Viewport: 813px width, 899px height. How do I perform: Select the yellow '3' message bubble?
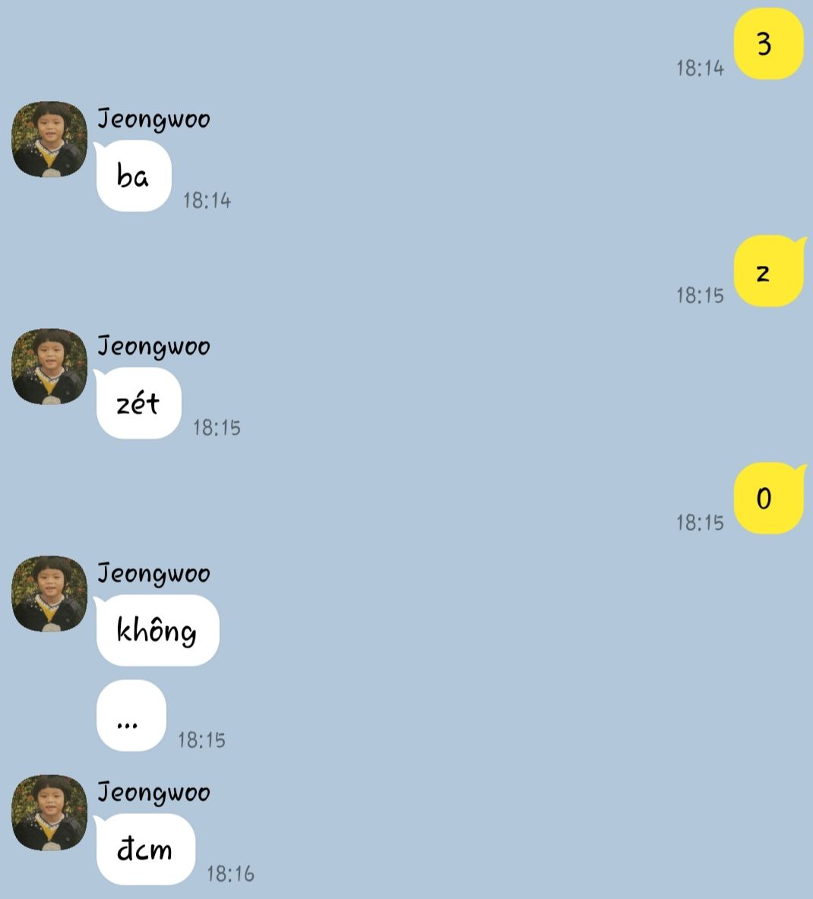(x=768, y=43)
